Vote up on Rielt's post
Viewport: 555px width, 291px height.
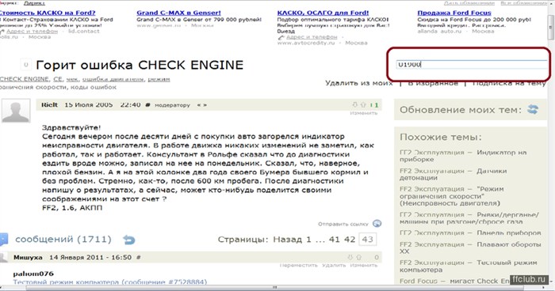pos(363,104)
